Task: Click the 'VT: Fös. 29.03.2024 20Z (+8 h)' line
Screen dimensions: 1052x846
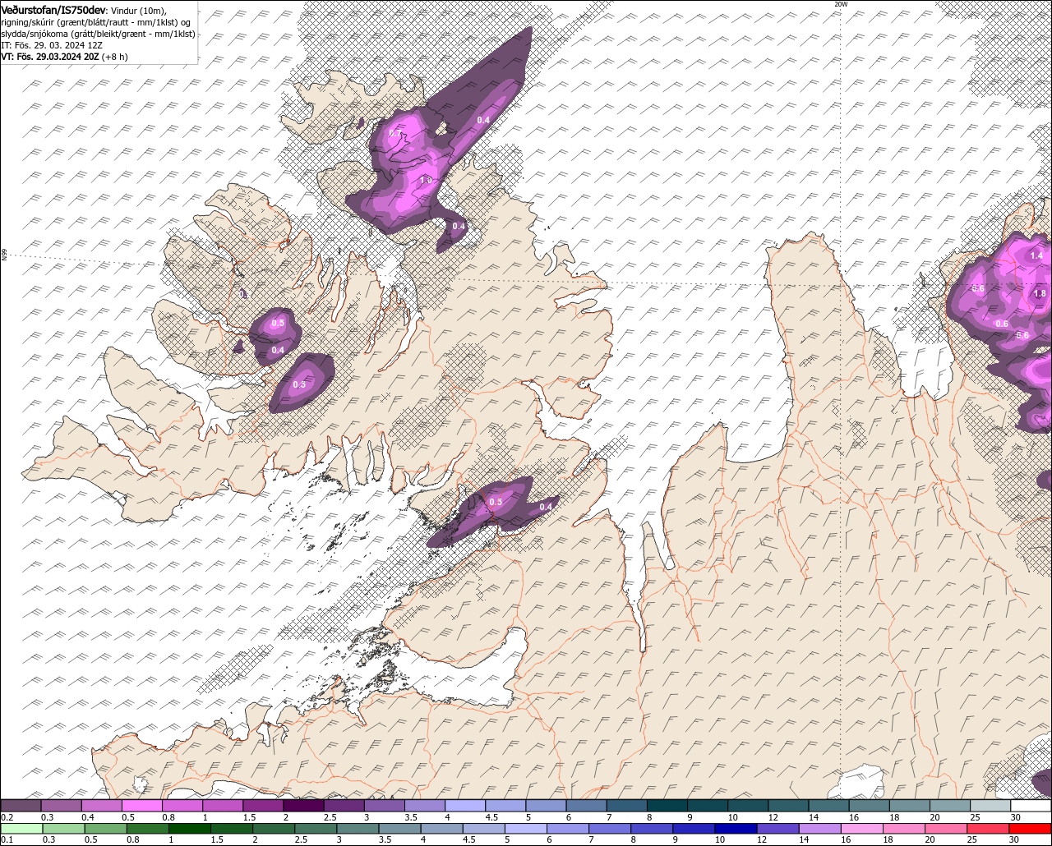Action: click(64, 57)
